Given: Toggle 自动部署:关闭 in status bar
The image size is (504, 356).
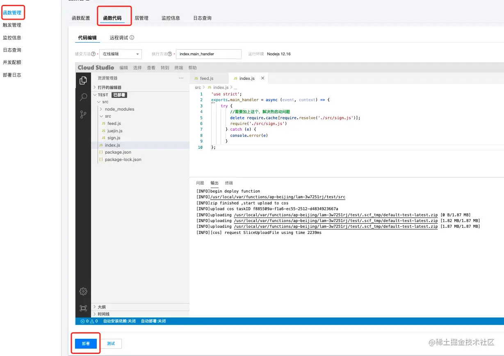Looking at the screenshot, I should pos(153,321).
